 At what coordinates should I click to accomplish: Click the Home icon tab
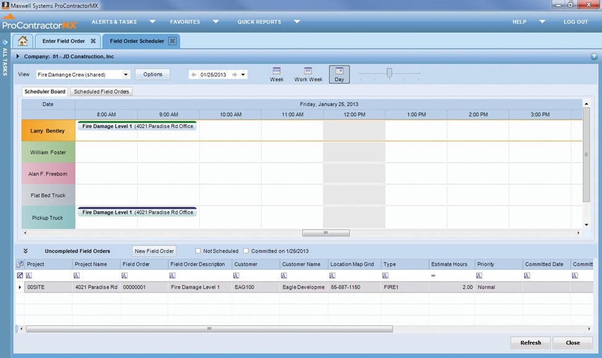23,41
